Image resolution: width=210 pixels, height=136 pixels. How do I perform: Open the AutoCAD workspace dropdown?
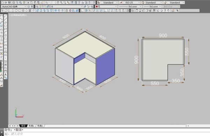[14, 6]
